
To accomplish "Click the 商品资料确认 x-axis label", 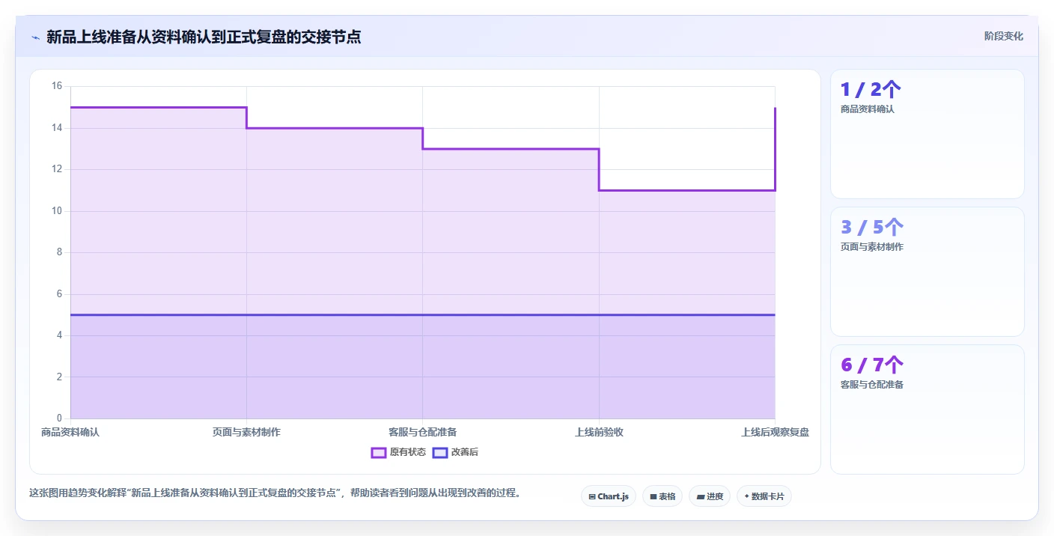I will tap(70, 432).
